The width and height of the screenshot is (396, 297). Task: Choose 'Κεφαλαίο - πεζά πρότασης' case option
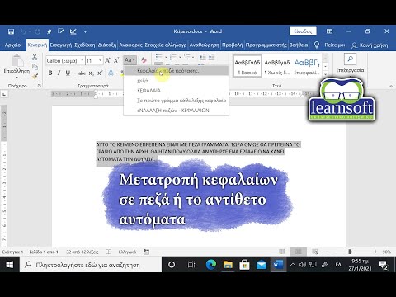[x=176, y=71]
